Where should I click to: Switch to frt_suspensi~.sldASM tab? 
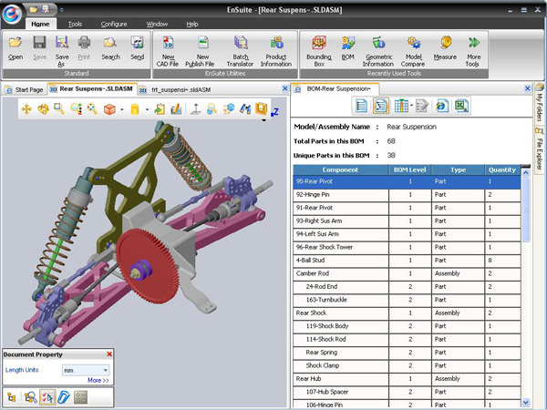click(x=175, y=89)
